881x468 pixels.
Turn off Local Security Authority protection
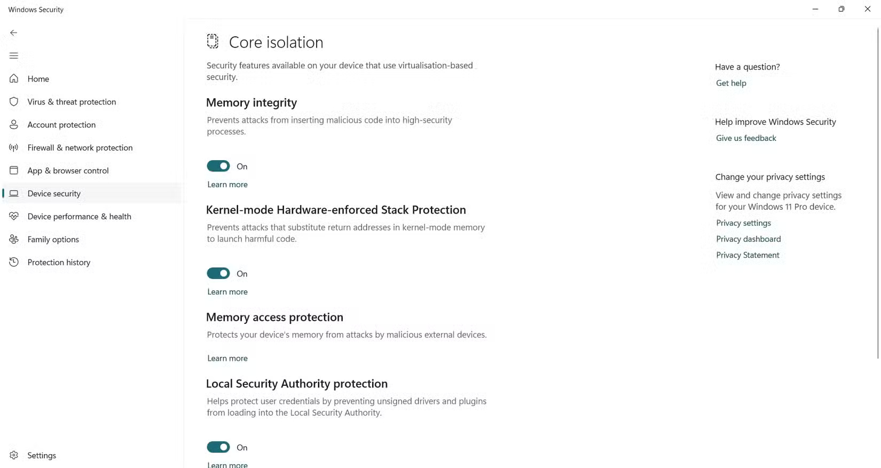pos(218,447)
